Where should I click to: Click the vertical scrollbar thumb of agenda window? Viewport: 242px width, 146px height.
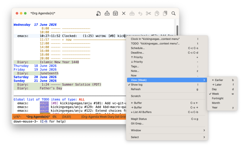pyautogui.click(x=177, y=31)
